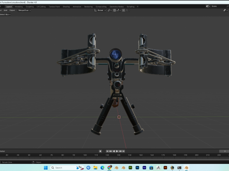Open the Animation workspace tab

tap(77, 7)
